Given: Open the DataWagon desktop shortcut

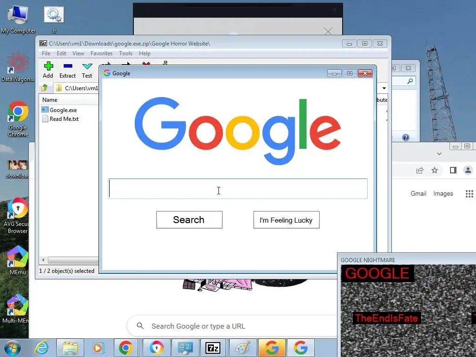Looking at the screenshot, I should click(18, 67).
